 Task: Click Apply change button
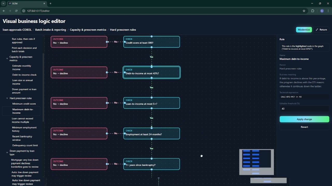(x=304, y=119)
